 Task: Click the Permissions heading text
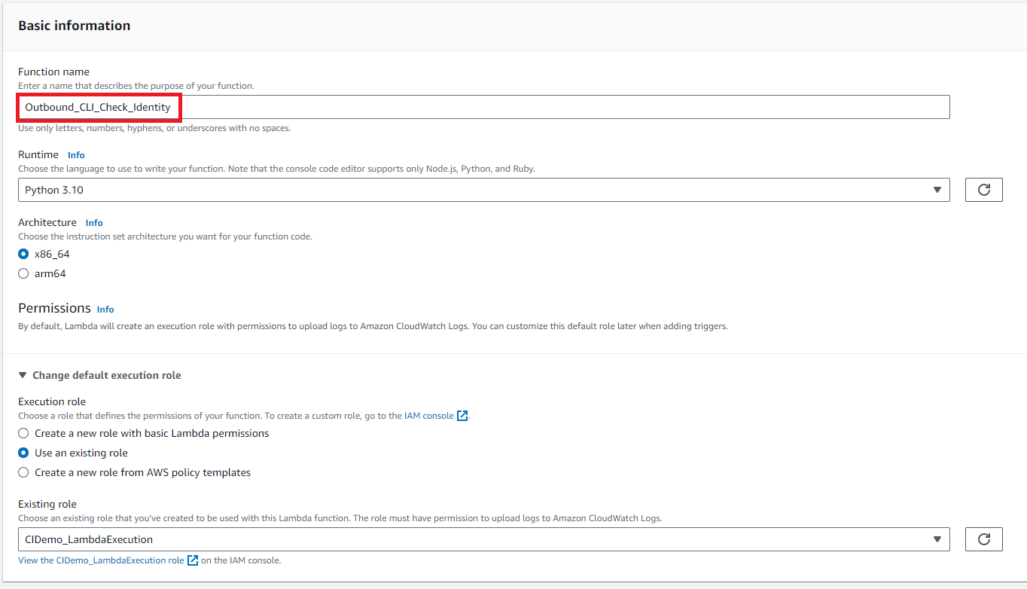pos(54,308)
